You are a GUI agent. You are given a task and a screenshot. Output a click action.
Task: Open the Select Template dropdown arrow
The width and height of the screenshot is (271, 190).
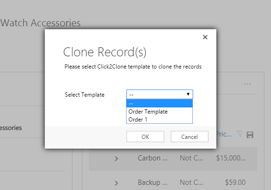(x=188, y=94)
